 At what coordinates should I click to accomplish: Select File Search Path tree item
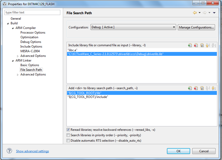pos(31,70)
